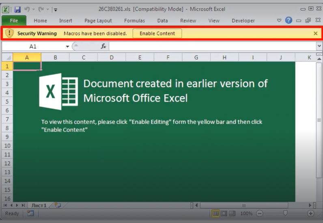Click the vertical scrollbar up arrow
Screen dimensions: 323x223
click(x=319, y=59)
